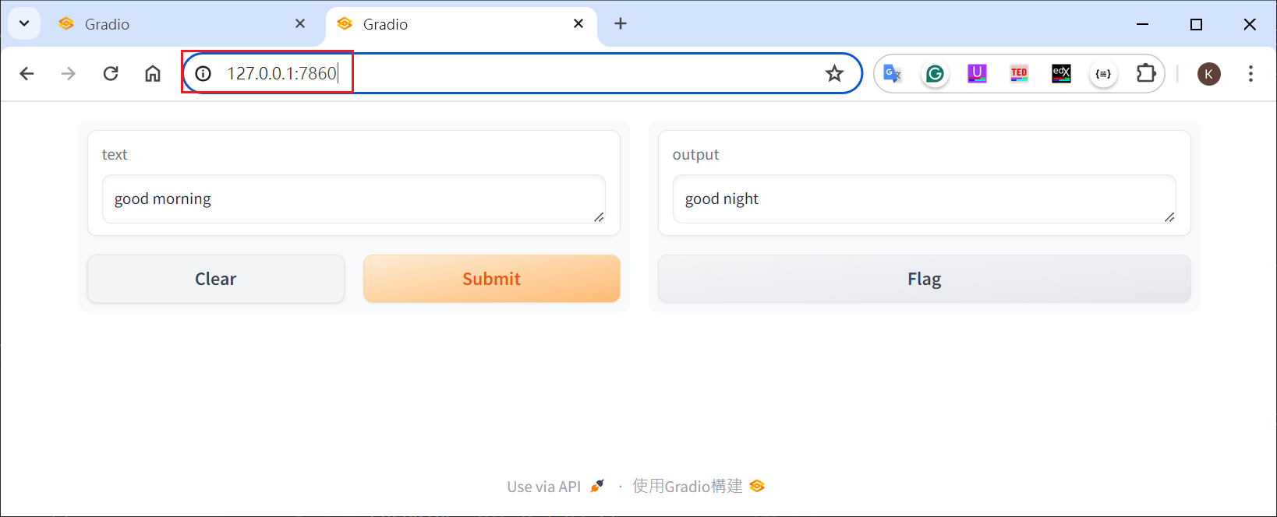This screenshot has height=517, width=1277.
Task: Open the Grammarly extension icon
Action: [935, 74]
